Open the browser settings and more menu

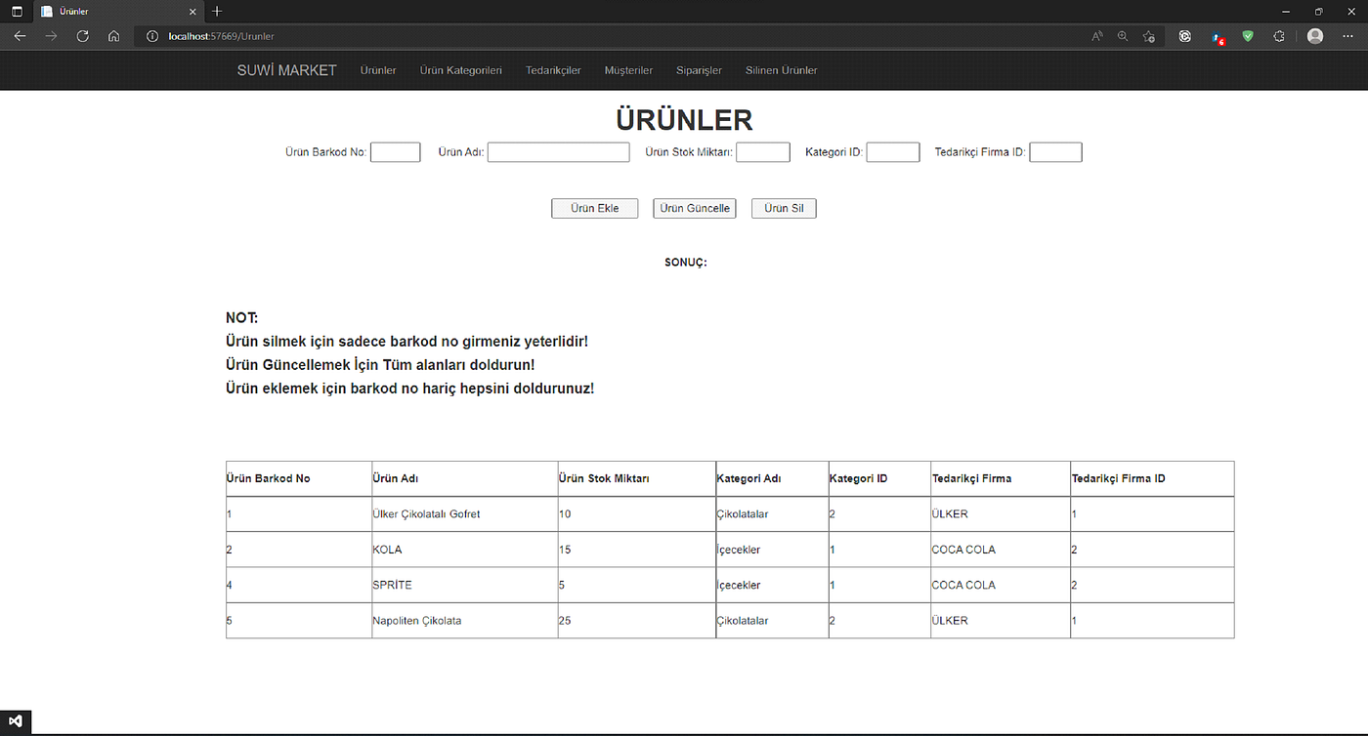coord(1348,36)
